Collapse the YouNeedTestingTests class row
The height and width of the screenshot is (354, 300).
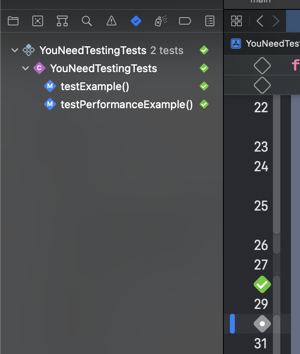coord(25,68)
